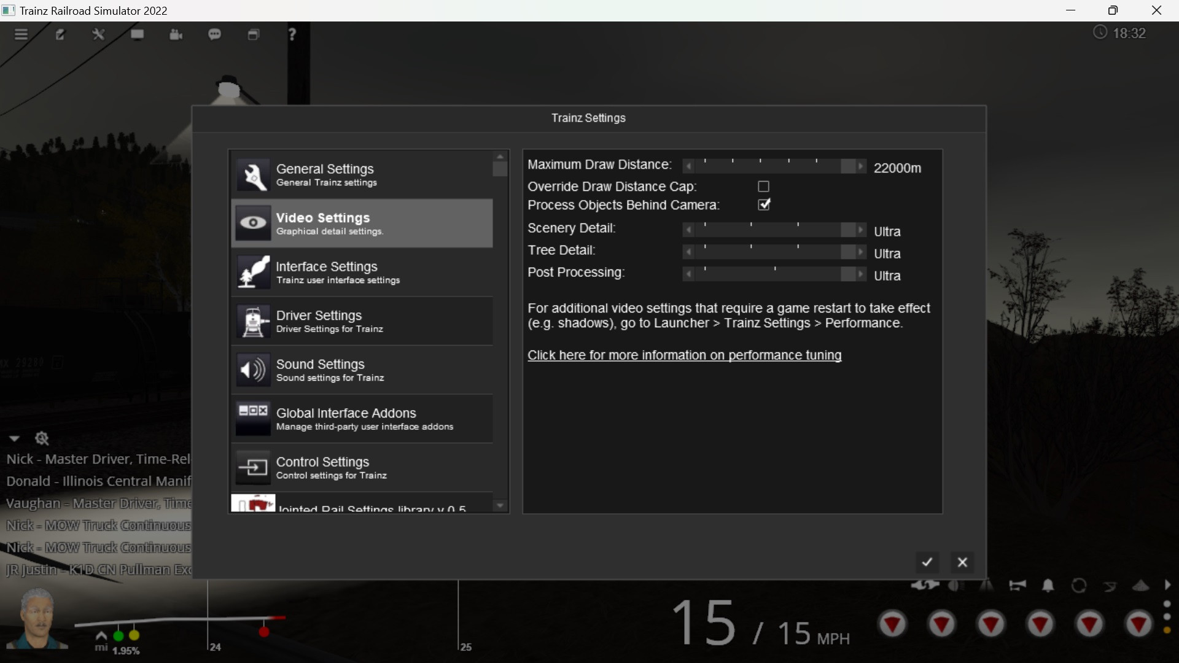Raise Tree Detail using right arrow
This screenshot has width=1179, height=663.
tap(861, 252)
